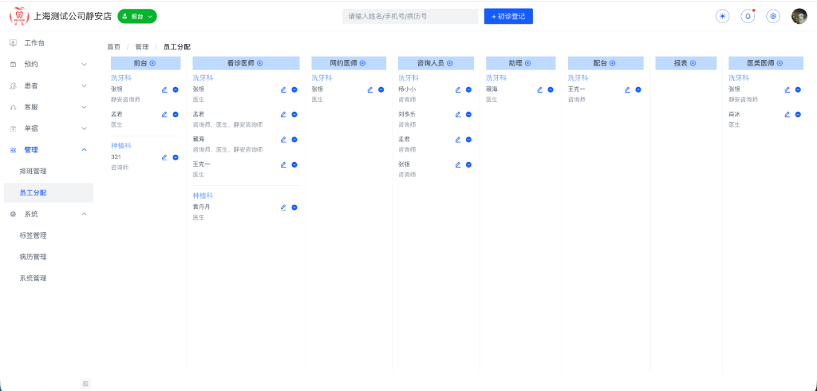This screenshot has width=817, height=391.
Task: Edit 张银 in the 网约医师 column
Action: 370,89
